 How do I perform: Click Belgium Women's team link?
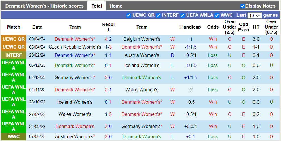click(142, 39)
